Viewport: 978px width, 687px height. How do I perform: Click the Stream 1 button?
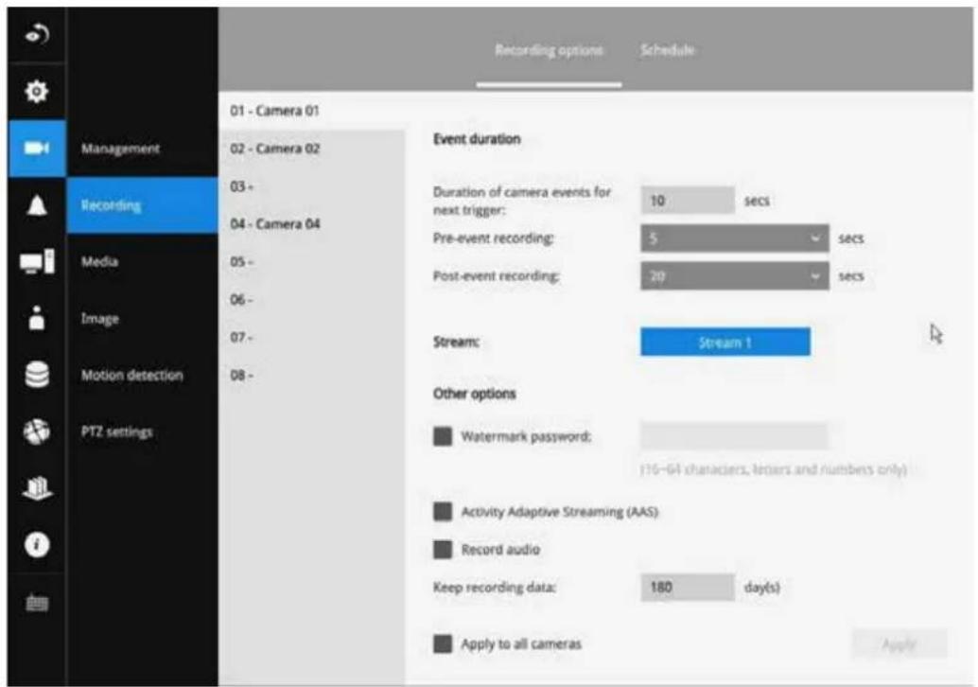point(725,342)
